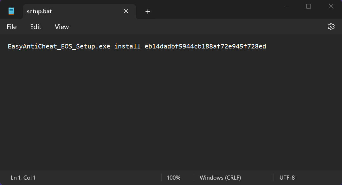Click on EasyAntiCheat_EOS_Setup.exe text
This screenshot has width=342, height=185.
point(59,47)
